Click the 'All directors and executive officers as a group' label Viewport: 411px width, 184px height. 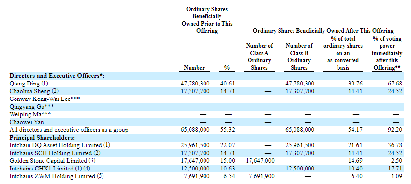coord(69,130)
